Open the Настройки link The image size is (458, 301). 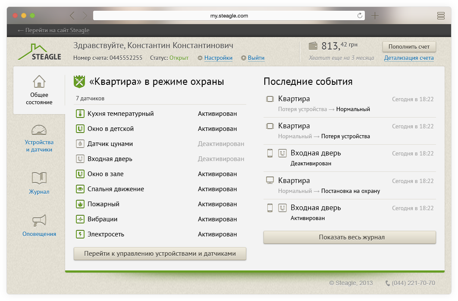(x=218, y=58)
